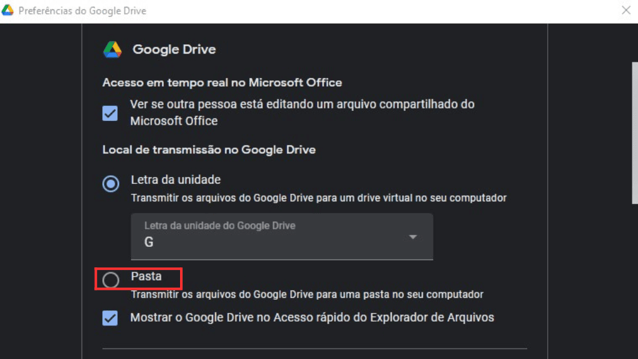The width and height of the screenshot is (638, 359).
Task: Click the Pasta label text
Action: click(x=146, y=277)
